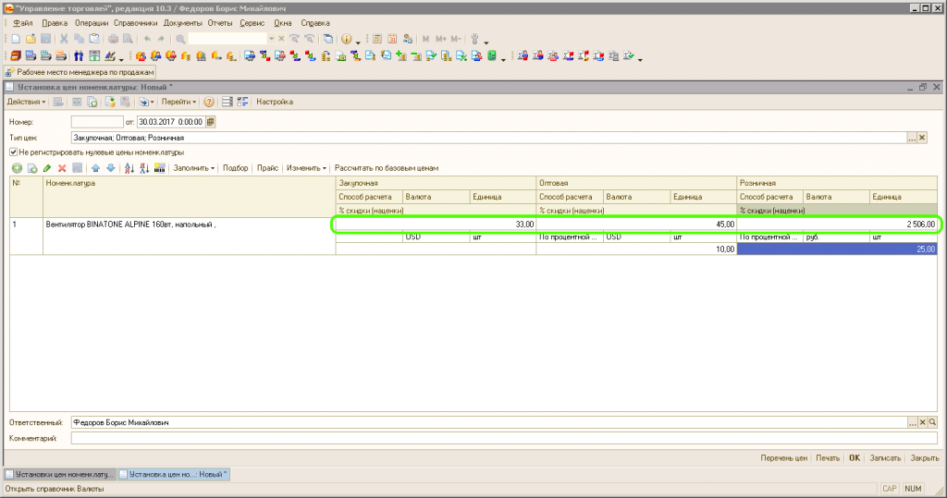
Task: Open the Тип цен selection ellipsis button
Action: [x=912, y=139]
